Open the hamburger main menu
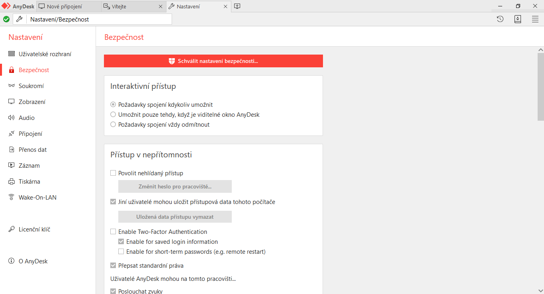 pos(535,19)
